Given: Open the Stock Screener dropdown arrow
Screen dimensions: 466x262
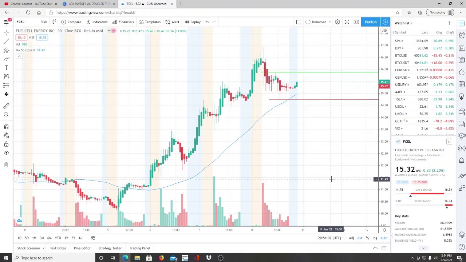Looking at the screenshot, I should point(43,248).
